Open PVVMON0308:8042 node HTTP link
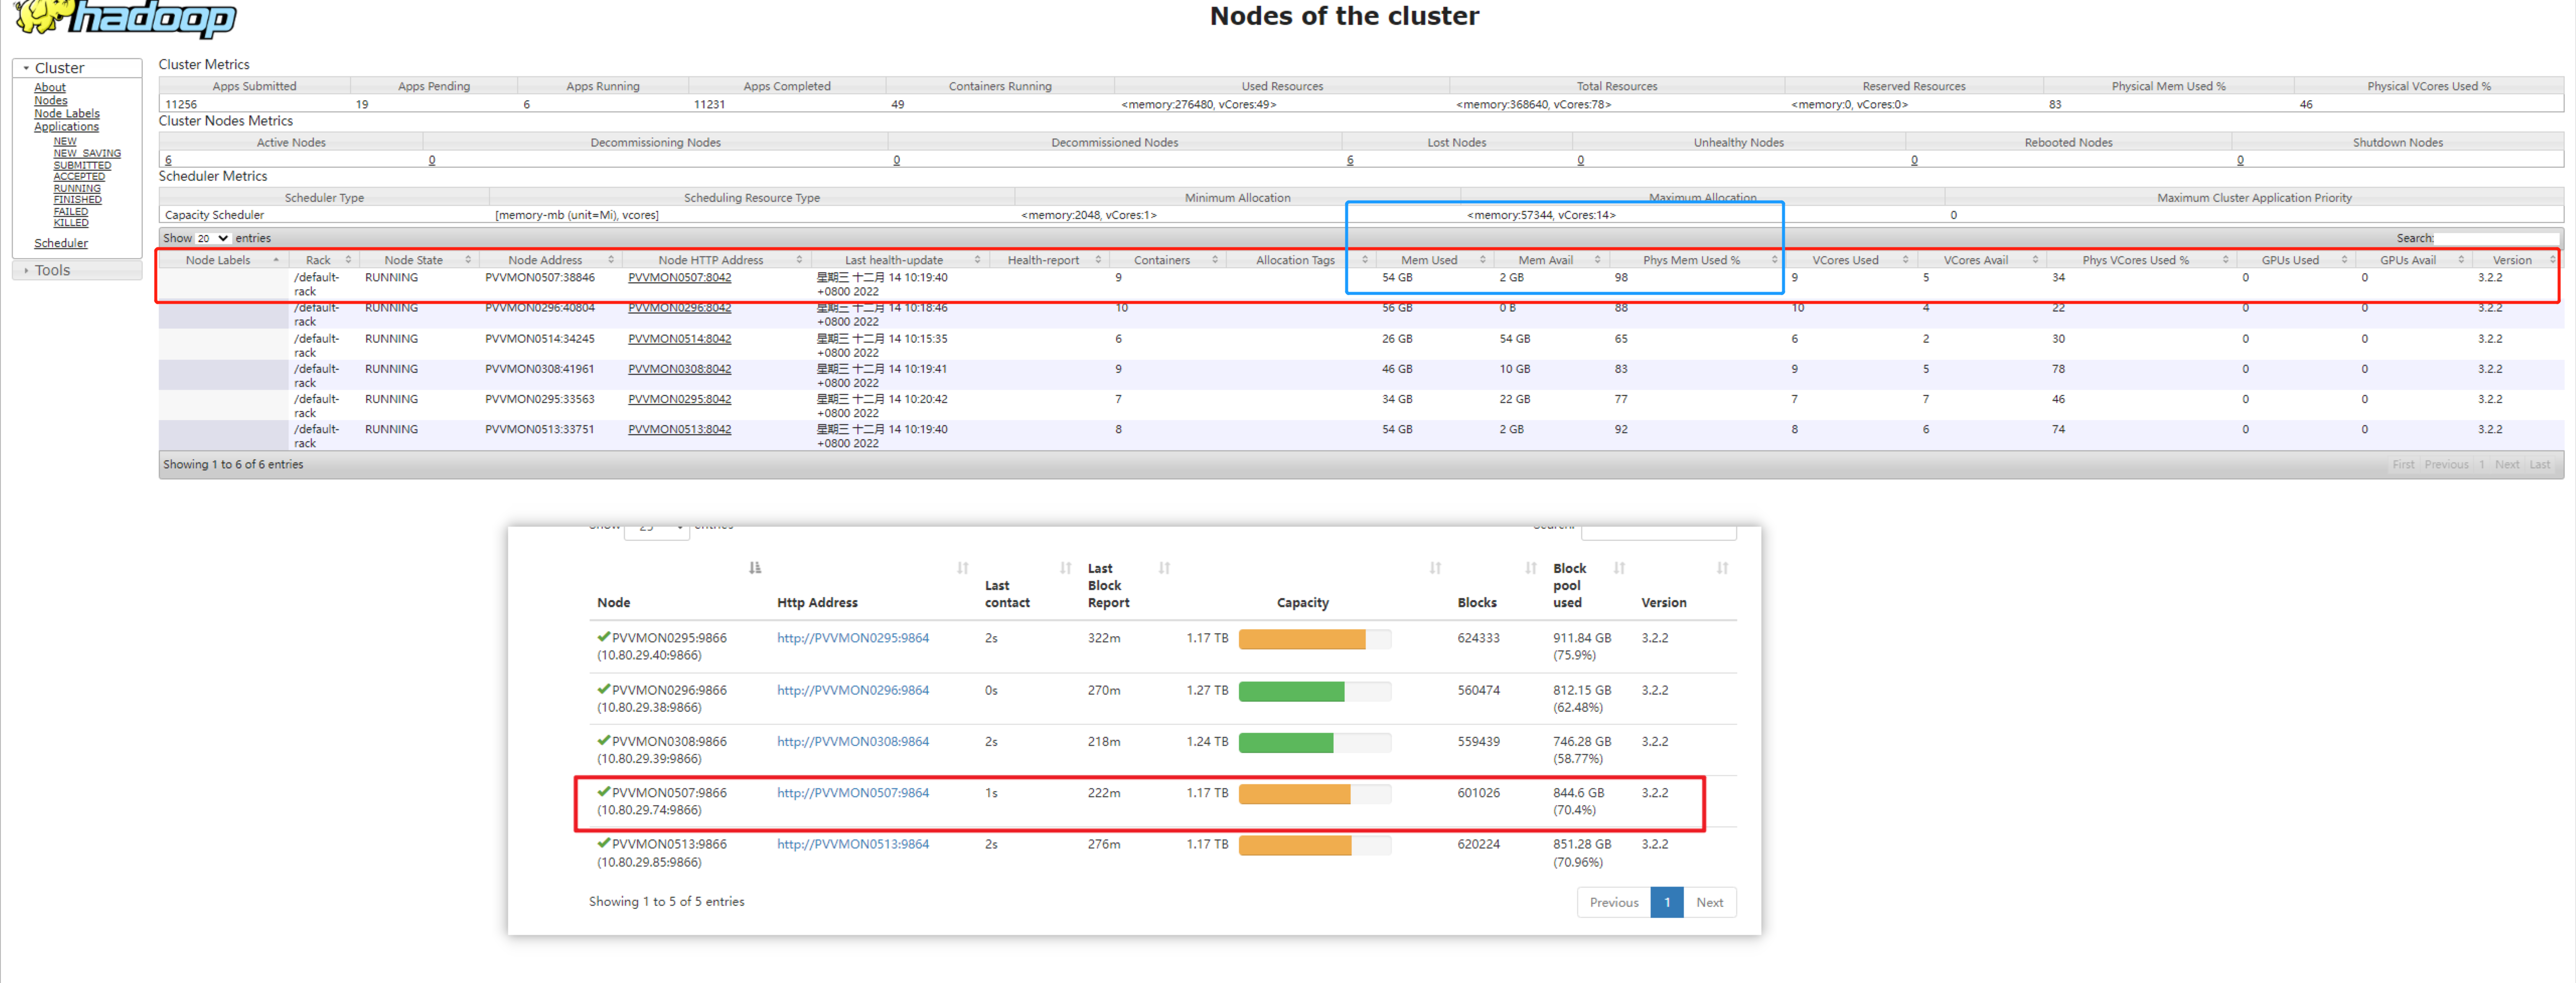Image resolution: width=2576 pixels, height=983 pixels. click(x=679, y=369)
